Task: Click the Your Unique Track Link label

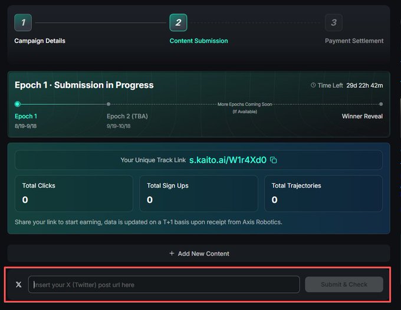Action: coord(153,160)
